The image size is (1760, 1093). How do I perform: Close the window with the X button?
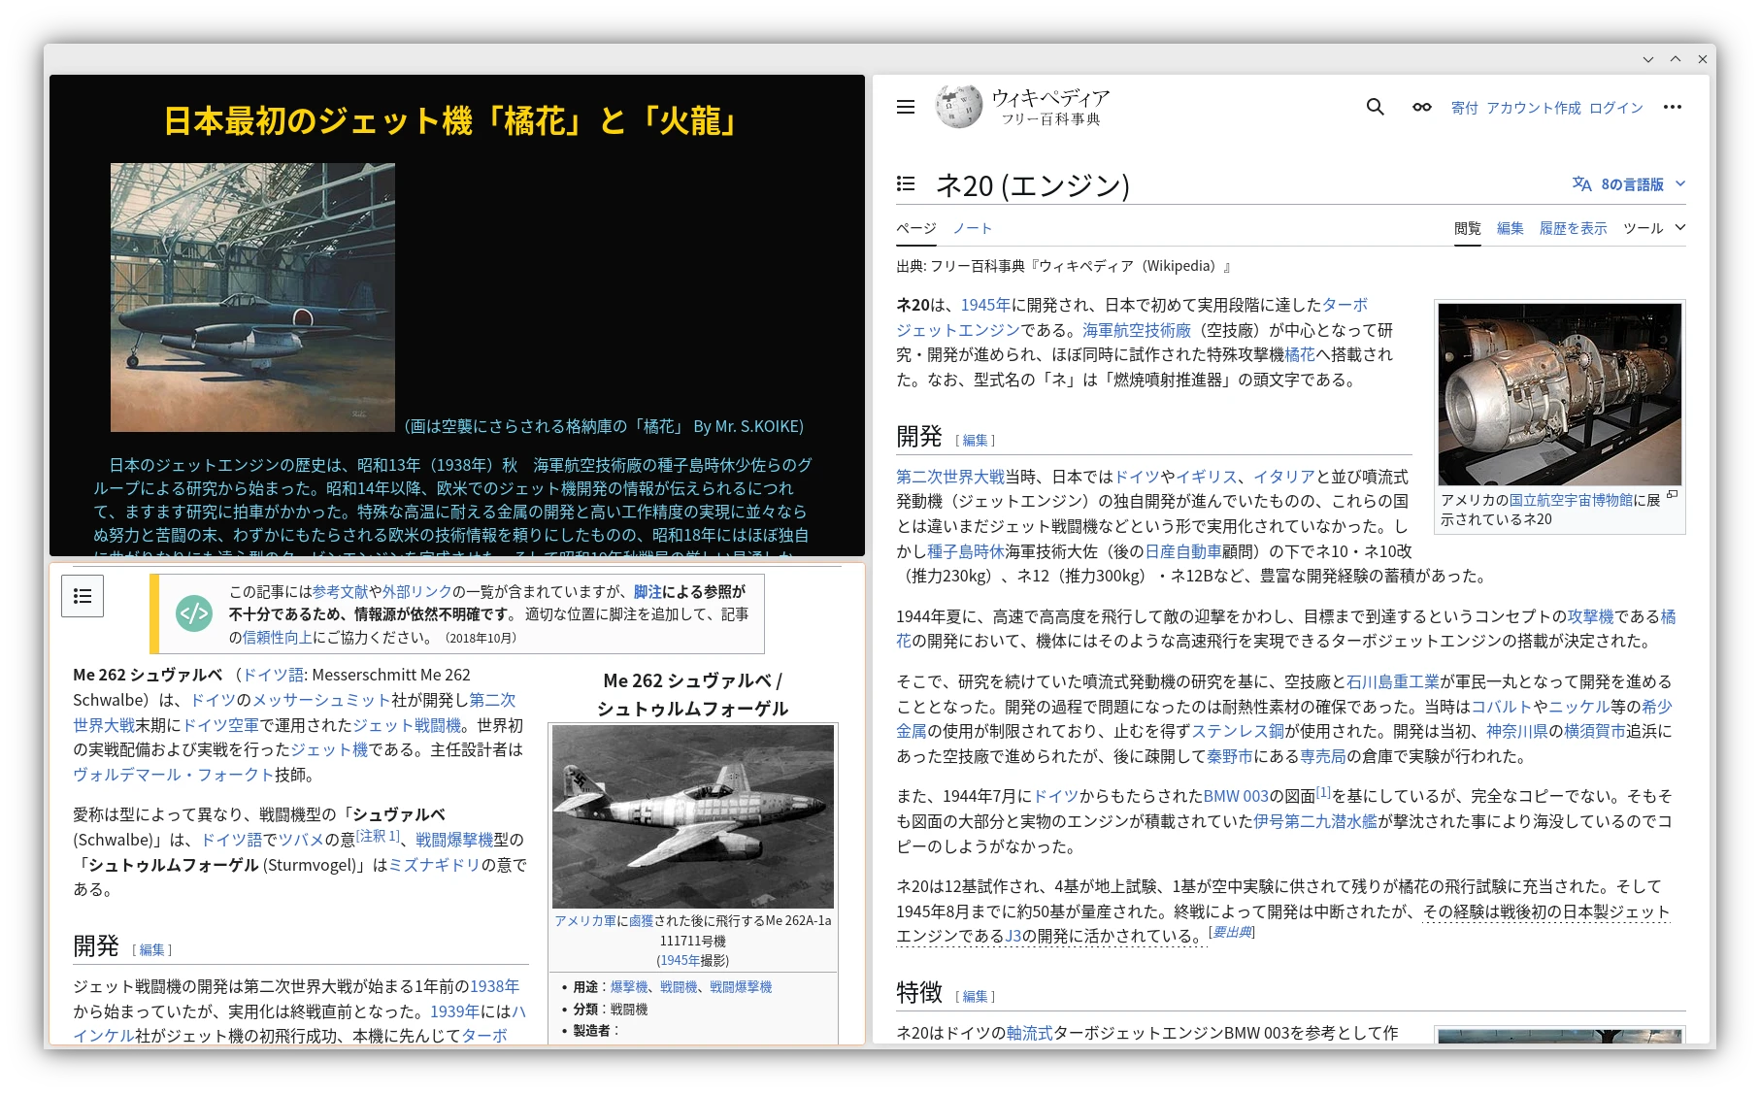pyautogui.click(x=1703, y=59)
